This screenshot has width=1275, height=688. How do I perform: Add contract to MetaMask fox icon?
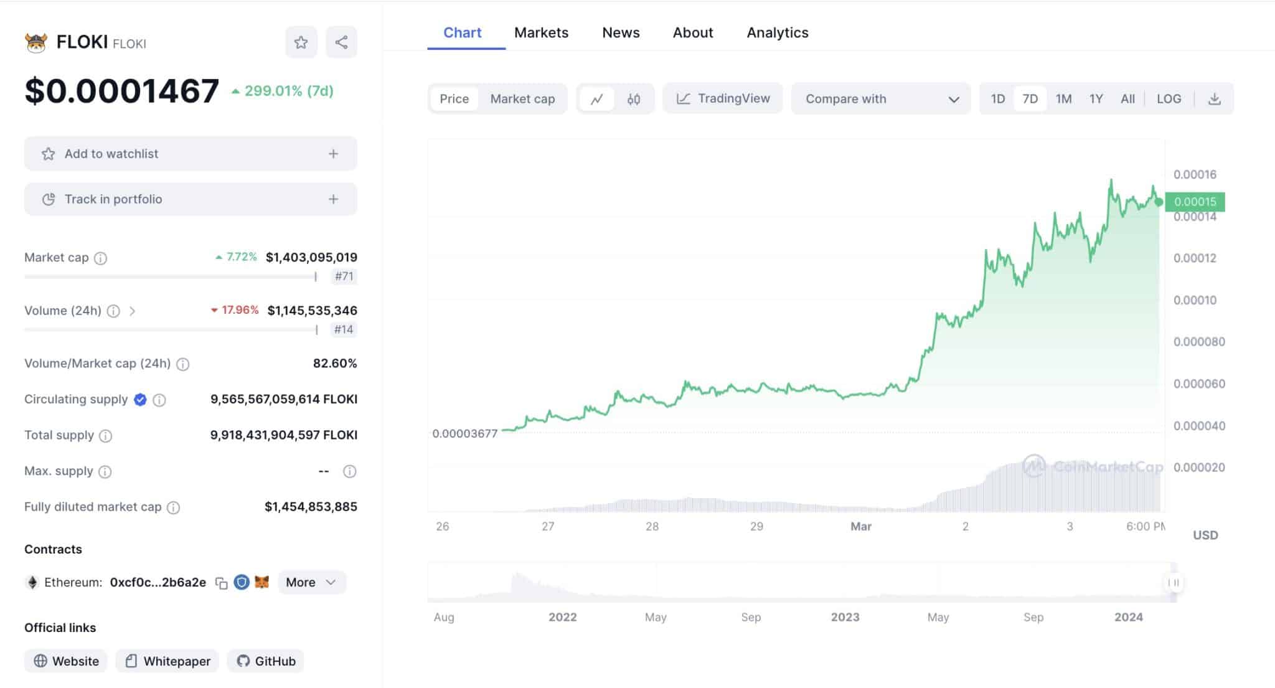click(262, 582)
